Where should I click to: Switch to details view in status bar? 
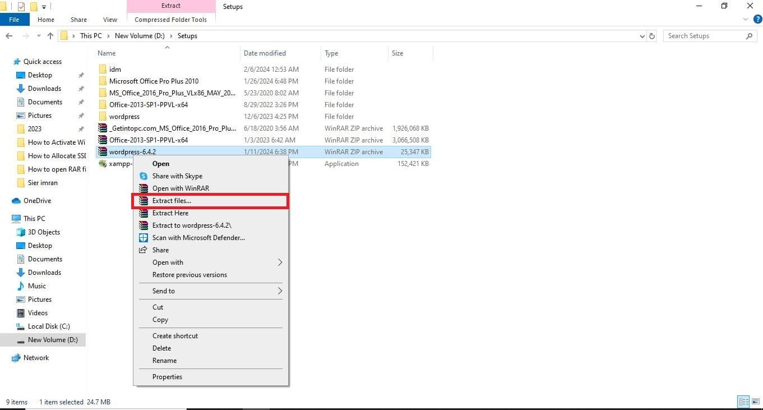coord(743,402)
